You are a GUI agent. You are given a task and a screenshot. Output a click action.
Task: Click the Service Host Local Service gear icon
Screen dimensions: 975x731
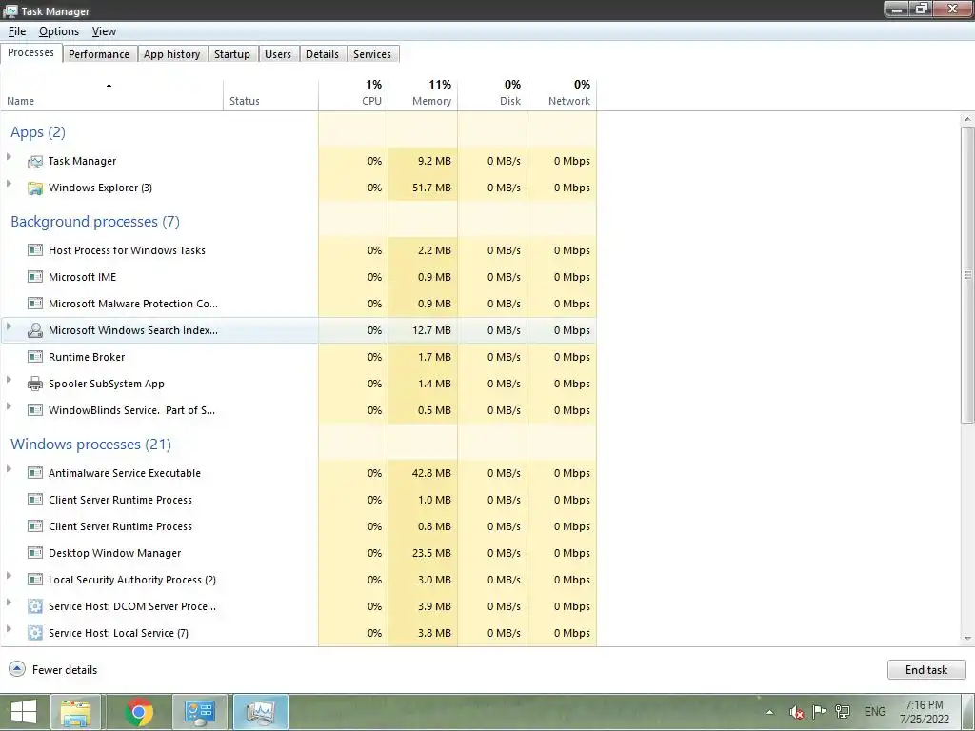click(35, 633)
